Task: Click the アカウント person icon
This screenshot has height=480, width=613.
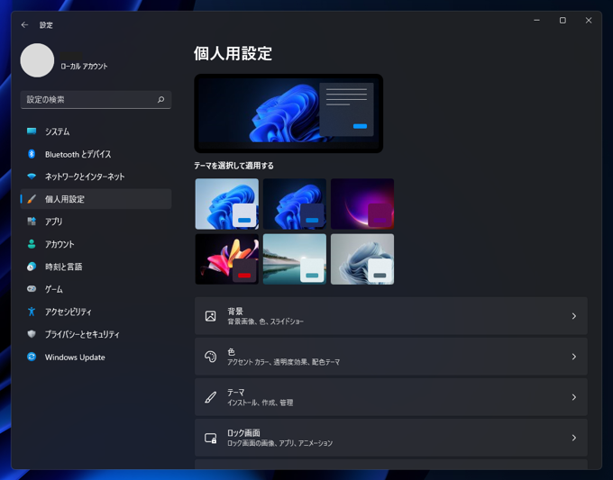Action: 32,244
